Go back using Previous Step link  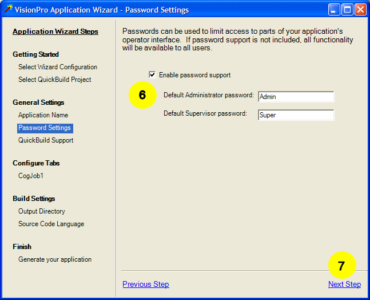coord(146,284)
